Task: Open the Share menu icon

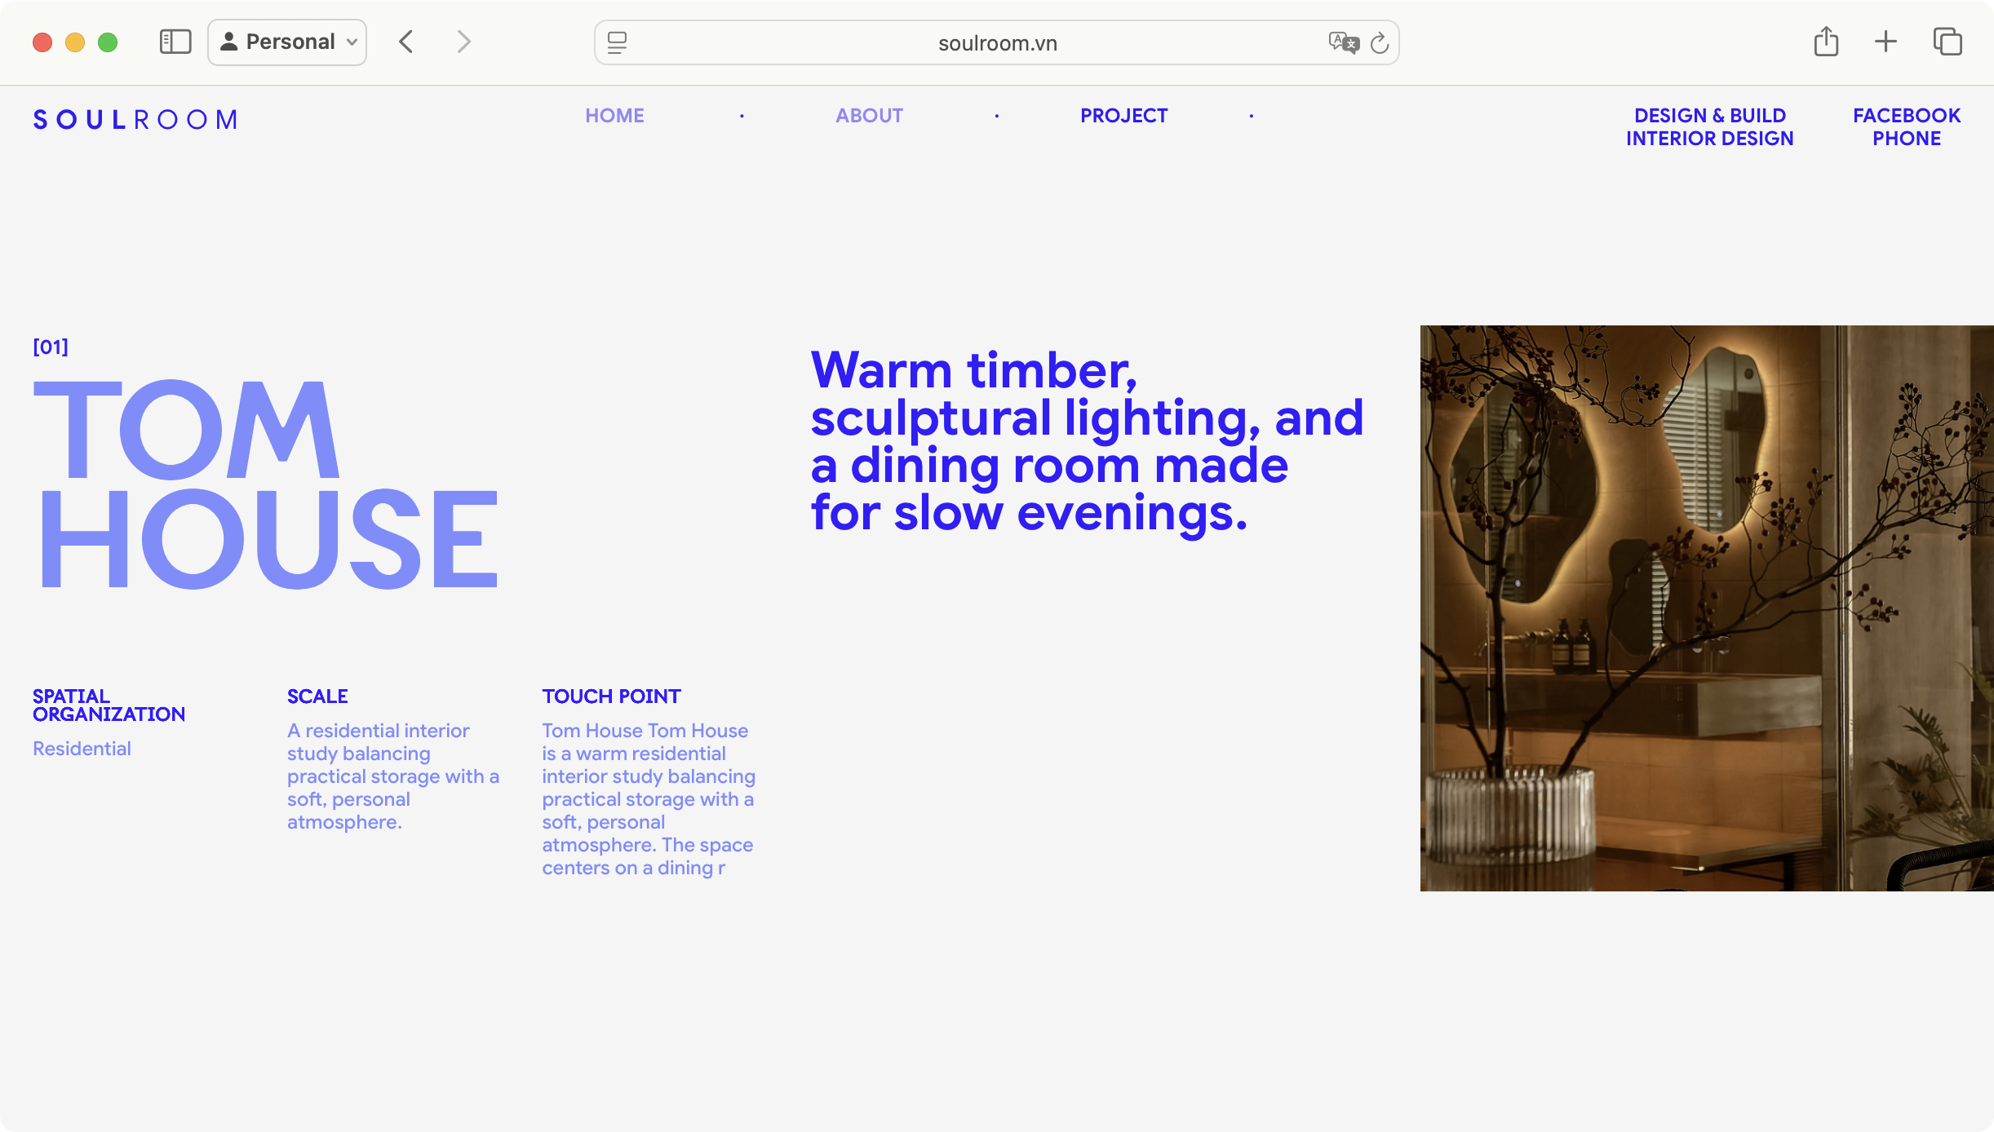Action: pos(1826,42)
